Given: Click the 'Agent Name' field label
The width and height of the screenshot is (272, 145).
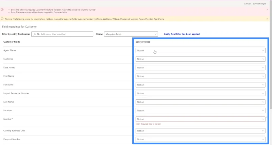Looking at the screenshot, I should point(10,50).
